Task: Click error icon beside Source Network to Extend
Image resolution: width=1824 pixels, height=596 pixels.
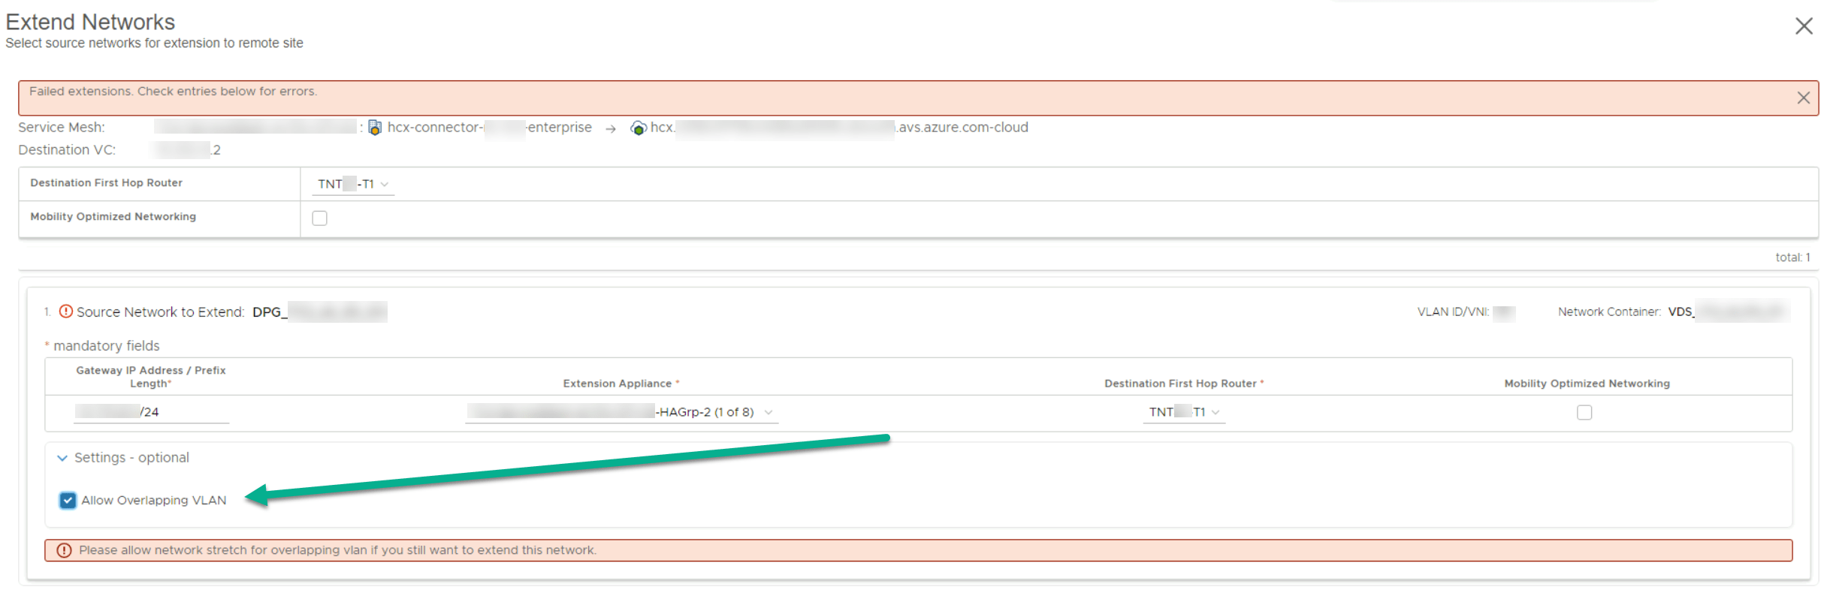Action: 66,312
